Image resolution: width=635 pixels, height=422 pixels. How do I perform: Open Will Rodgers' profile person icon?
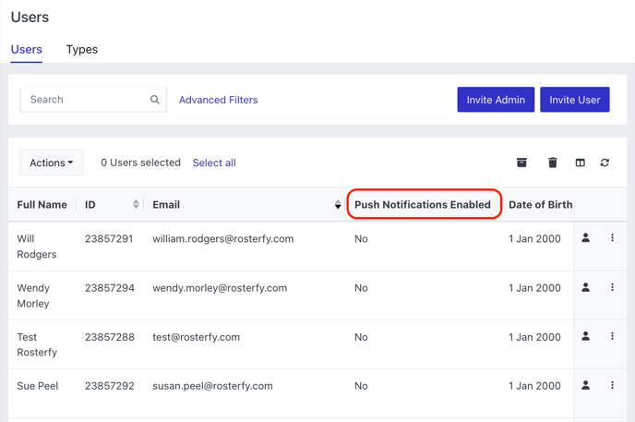[585, 237]
